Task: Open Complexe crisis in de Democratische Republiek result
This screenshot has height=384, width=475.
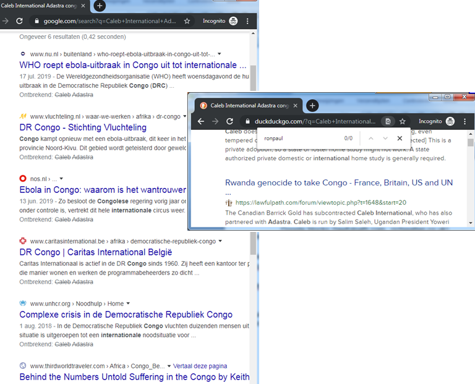Action: (x=126, y=315)
